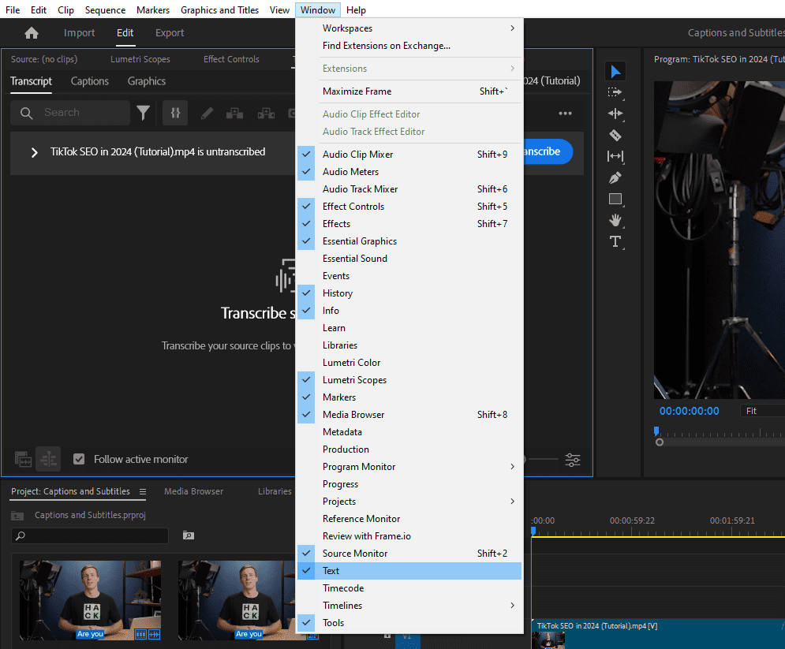This screenshot has height=649, width=785.
Task: Open the Graphics and Titles menu
Action: (x=219, y=10)
